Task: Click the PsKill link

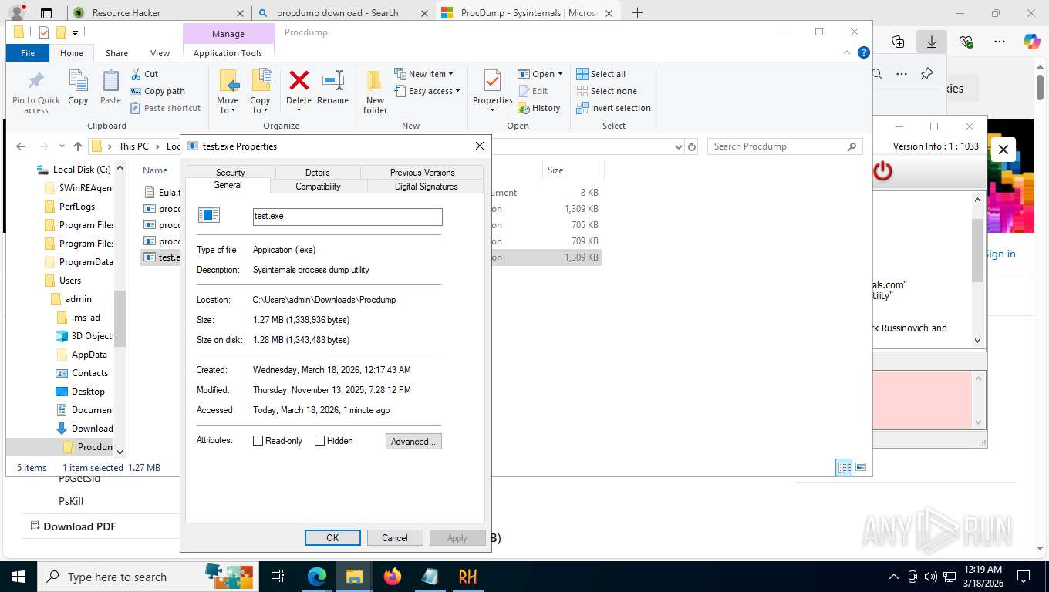Action: point(71,501)
